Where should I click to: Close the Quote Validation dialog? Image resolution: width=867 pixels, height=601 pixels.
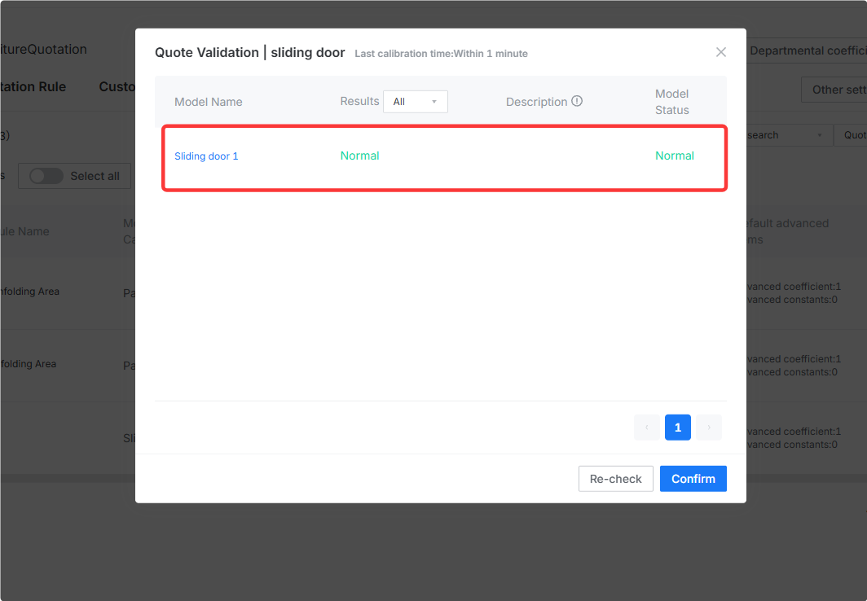point(720,52)
